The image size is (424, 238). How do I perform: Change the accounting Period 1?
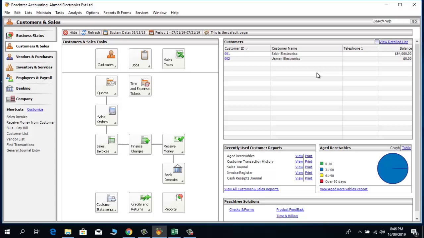pos(174,32)
